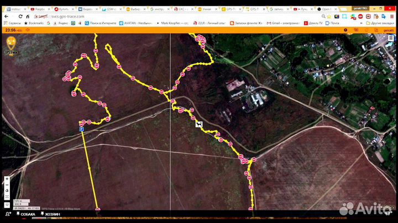
Task: Open the GPS Trace logo at top-left
Action: click(x=11, y=46)
